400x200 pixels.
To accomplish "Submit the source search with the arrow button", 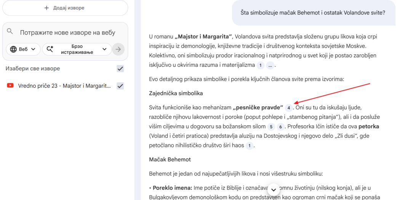I will pyautogui.click(x=118, y=49).
